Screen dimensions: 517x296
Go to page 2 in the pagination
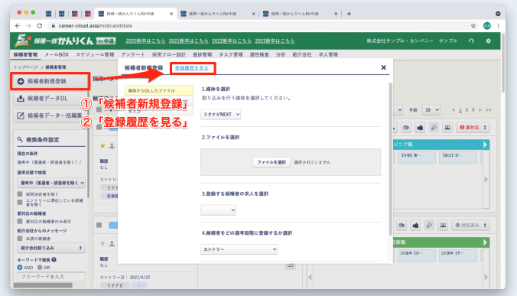click(x=467, y=110)
